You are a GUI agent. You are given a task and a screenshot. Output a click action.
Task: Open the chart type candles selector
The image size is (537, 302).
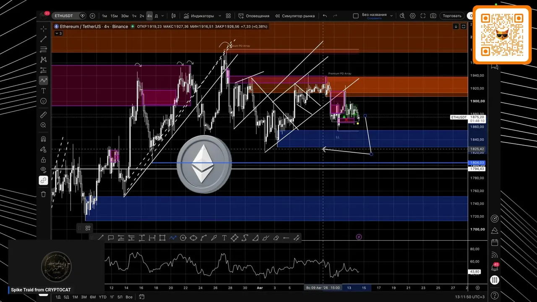coord(174,16)
